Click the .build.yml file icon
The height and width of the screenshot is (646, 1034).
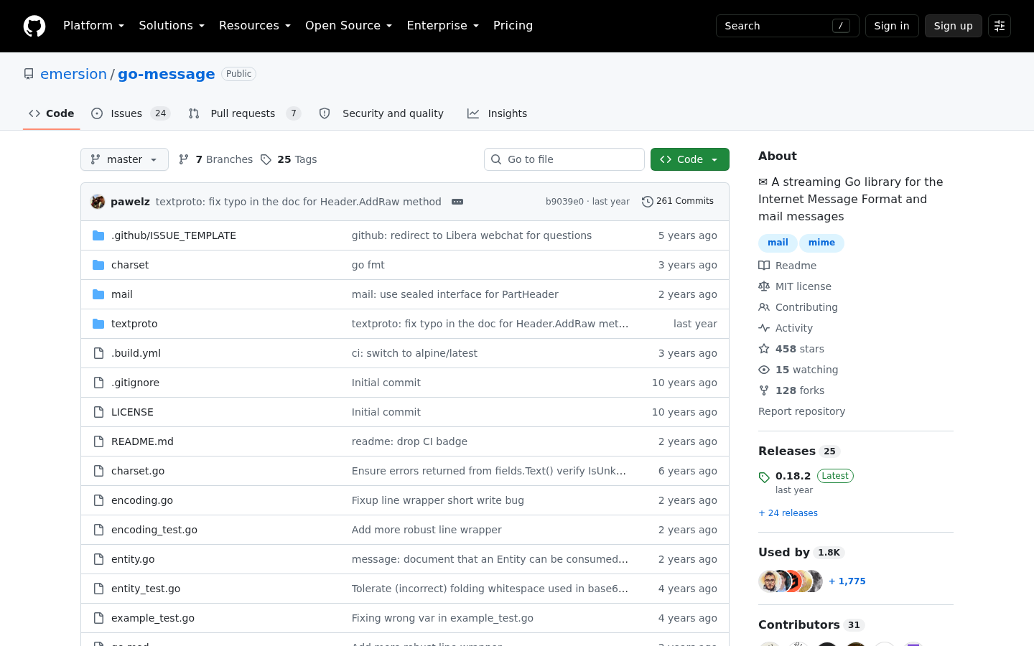(x=98, y=353)
